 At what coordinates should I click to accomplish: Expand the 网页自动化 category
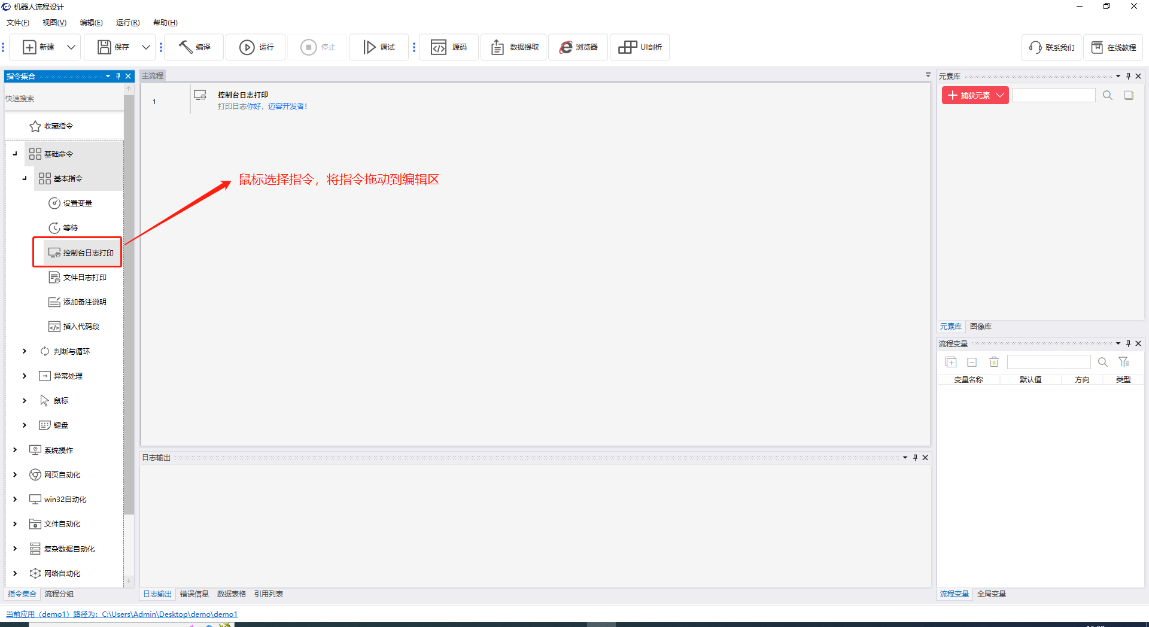[15, 474]
